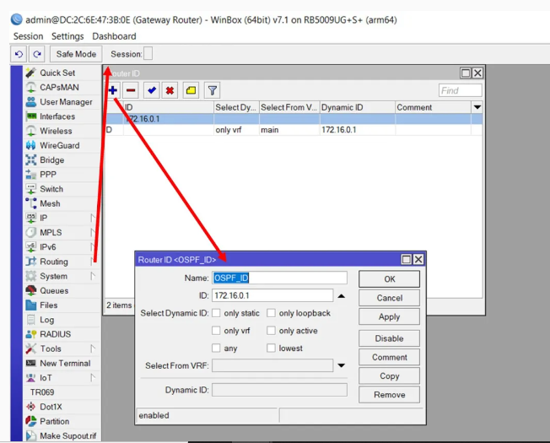Expand the IoT submenu
Viewport: 550px width, 443px height.
[x=93, y=378]
